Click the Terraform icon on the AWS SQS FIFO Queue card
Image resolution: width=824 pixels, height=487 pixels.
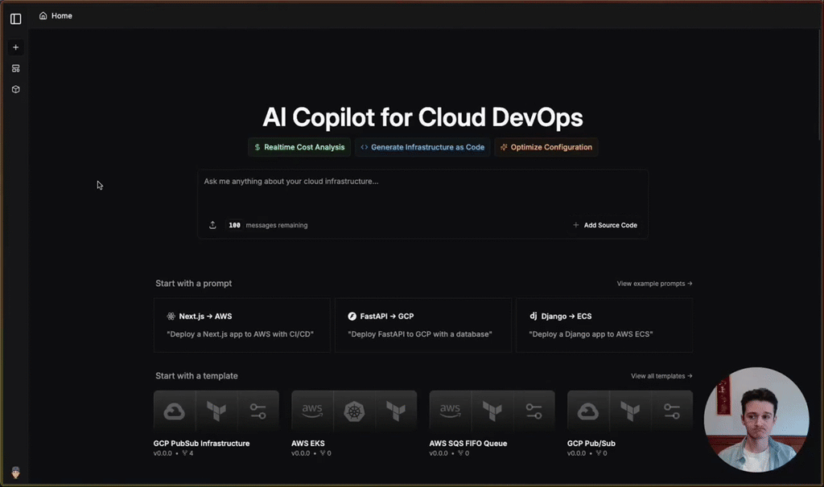(x=492, y=411)
